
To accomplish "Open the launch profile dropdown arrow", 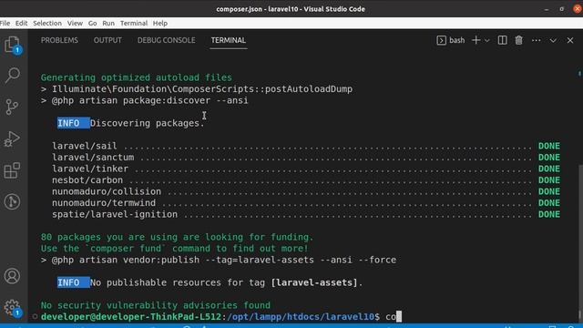I will click(486, 40).
